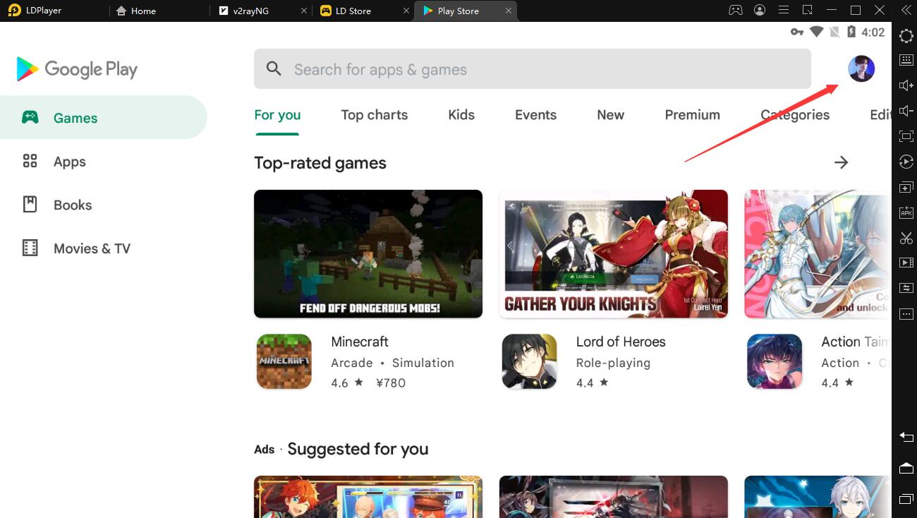Show more tools via ellipsis icon
This screenshot has width=917, height=518.
(906, 313)
